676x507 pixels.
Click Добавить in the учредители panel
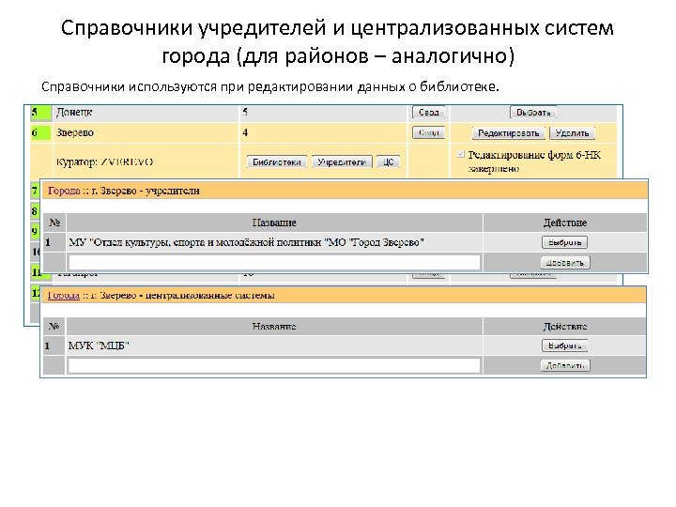click(565, 263)
